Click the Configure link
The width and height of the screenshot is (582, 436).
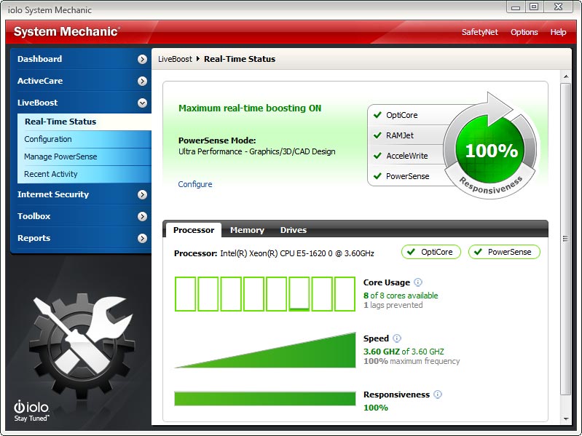(x=195, y=184)
